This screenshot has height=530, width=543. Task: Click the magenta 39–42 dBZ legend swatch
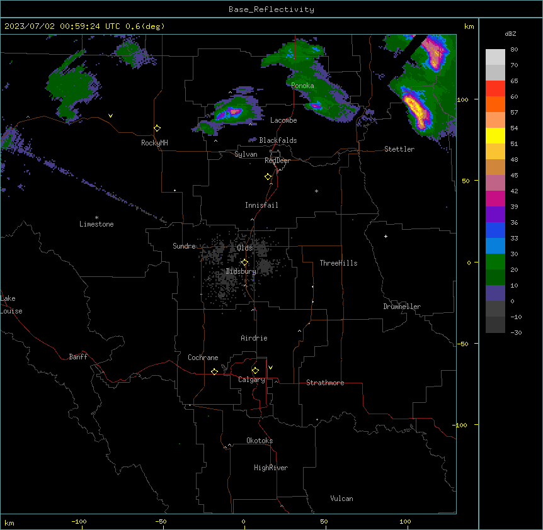(495, 198)
